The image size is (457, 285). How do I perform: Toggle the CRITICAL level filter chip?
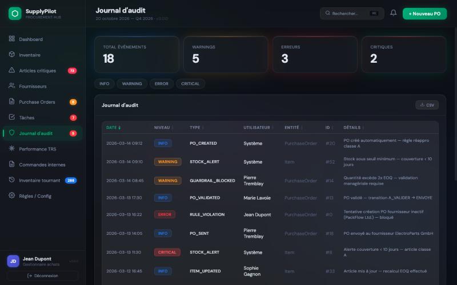point(190,84)
